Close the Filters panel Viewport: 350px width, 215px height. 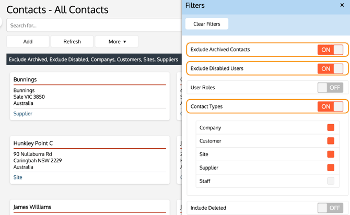[x=342, y=5]
